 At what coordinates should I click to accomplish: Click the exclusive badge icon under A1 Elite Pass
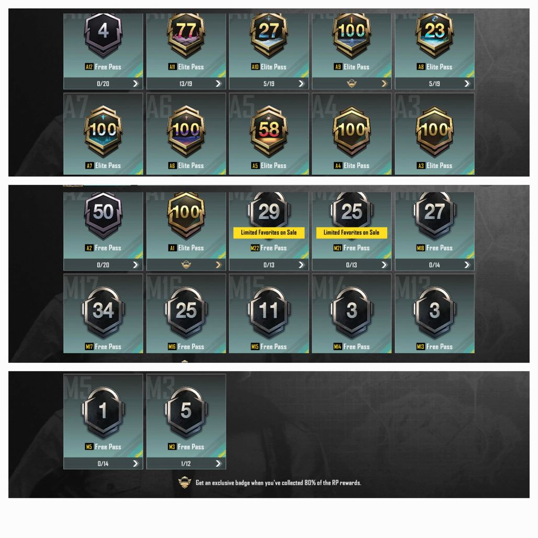tap(186, 264)
